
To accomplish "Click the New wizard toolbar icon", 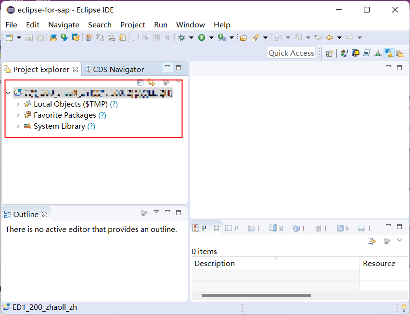I will point(10,38).
